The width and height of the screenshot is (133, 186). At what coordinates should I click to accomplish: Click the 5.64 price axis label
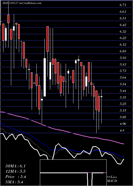pyautogui.click(x=123, y=78)
